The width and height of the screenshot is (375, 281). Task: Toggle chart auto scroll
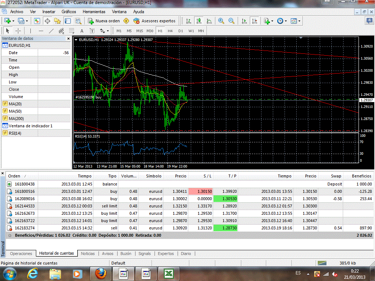coord(244,21)
